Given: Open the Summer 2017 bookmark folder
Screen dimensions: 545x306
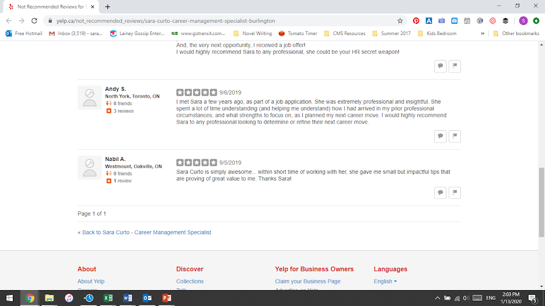Looking at the screenshot, I should click(x=392, y=33).
